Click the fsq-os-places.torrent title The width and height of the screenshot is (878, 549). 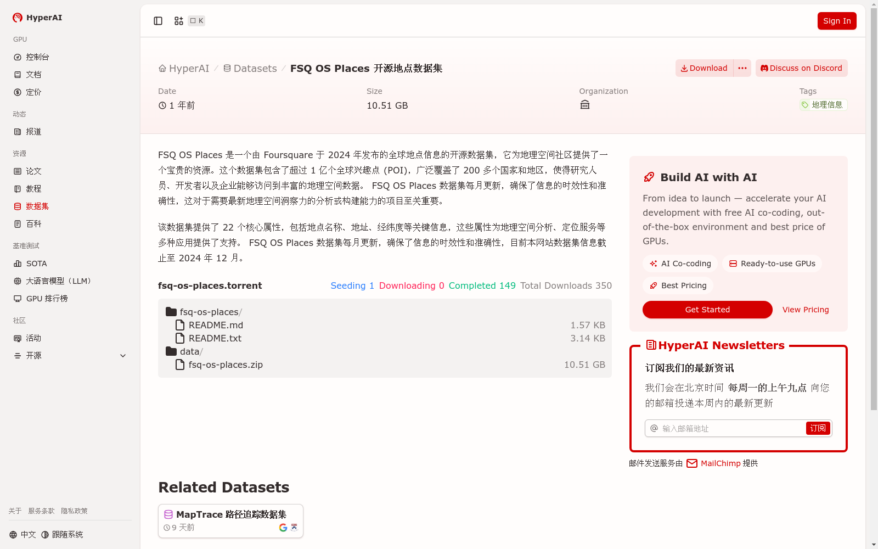coord(210,285)
